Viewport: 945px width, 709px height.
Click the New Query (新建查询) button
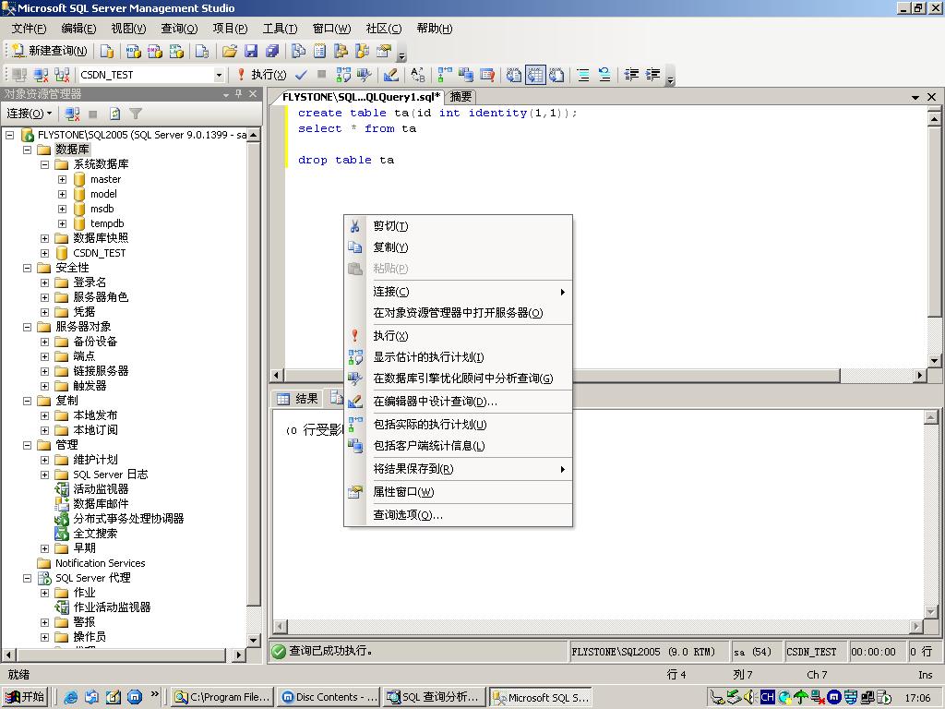point(50,51)
